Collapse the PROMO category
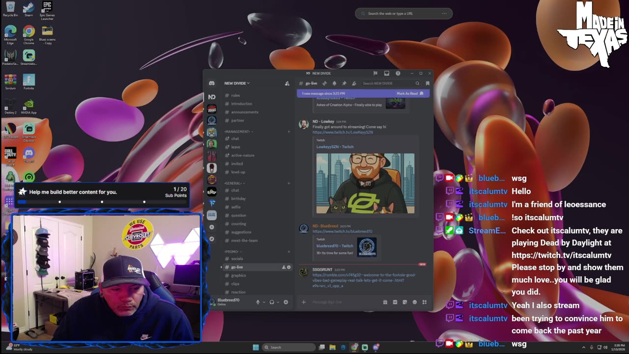Image resolution: width=629 pixels, height=354 pixels. pos(233,251)
